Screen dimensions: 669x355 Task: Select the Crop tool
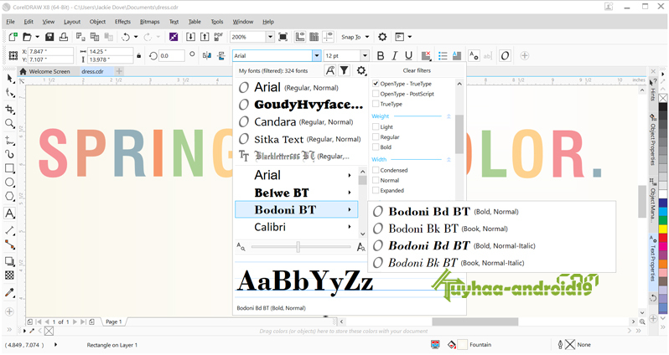(x=9, y=110)
